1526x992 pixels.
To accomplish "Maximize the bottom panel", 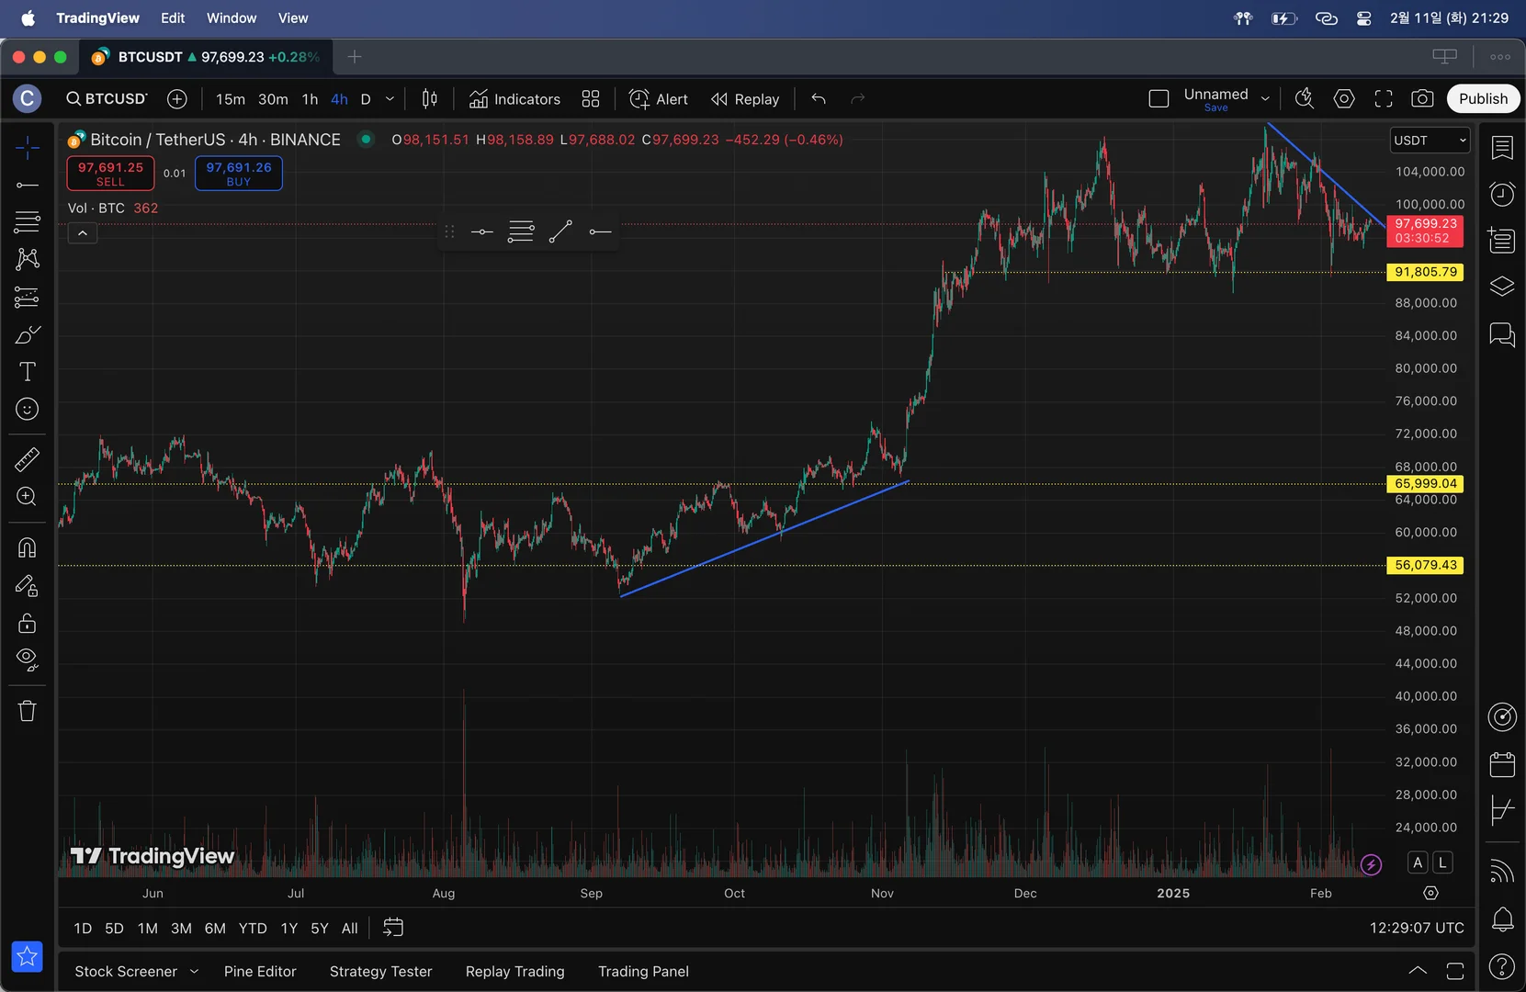I will (1455, 971).
